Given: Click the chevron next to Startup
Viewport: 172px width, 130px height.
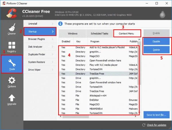Looking at the screenshot, I should tap(53, 32).
